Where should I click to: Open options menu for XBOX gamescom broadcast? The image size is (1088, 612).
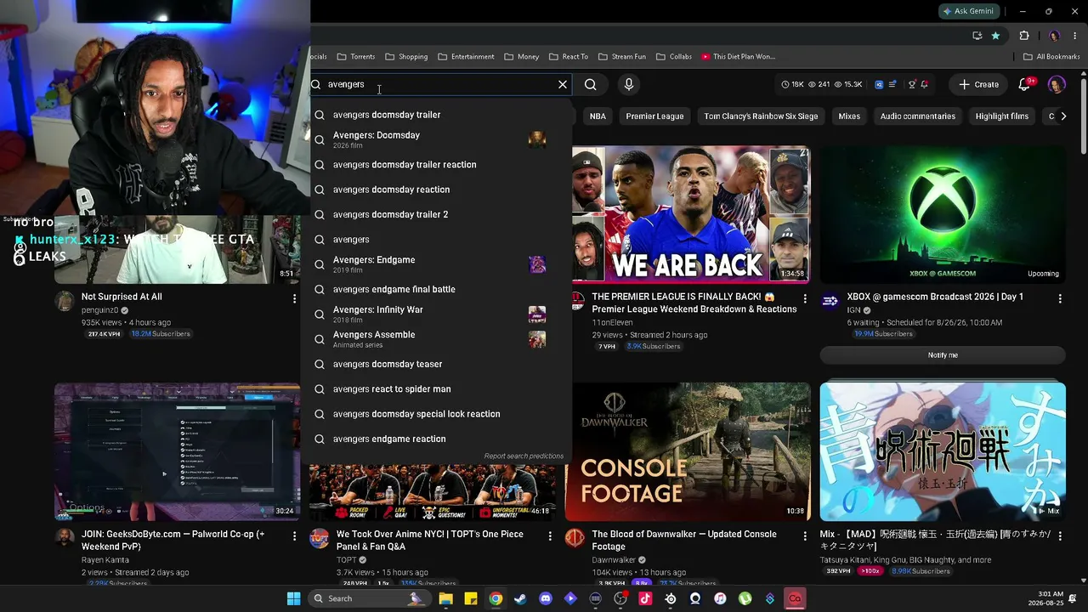point(1060,298)
